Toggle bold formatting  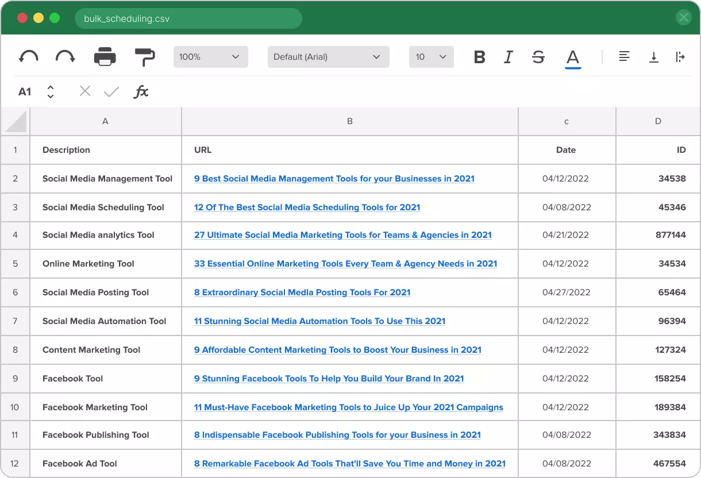click(x=479, y=56)
